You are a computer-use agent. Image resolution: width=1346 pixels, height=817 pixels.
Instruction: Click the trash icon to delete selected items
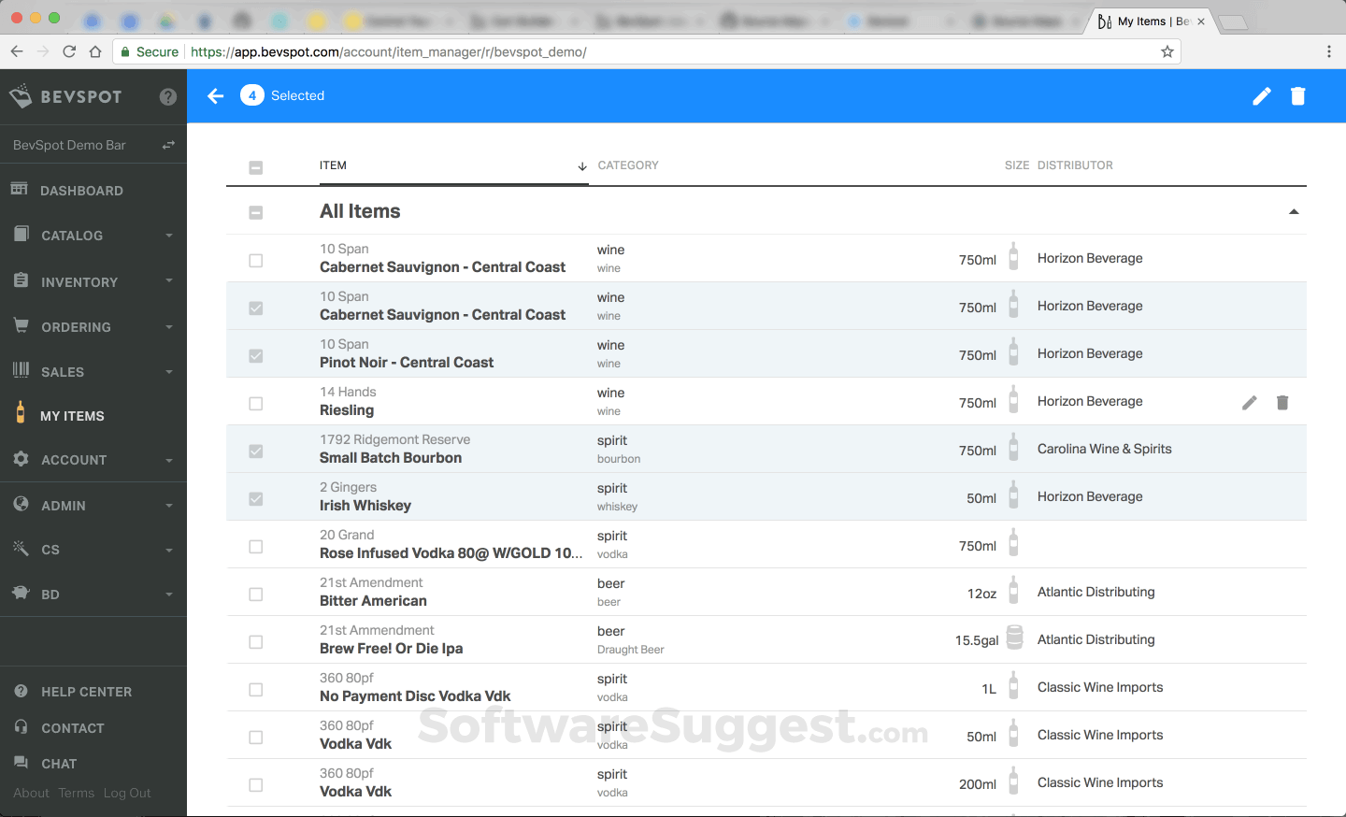[1298, 96]
